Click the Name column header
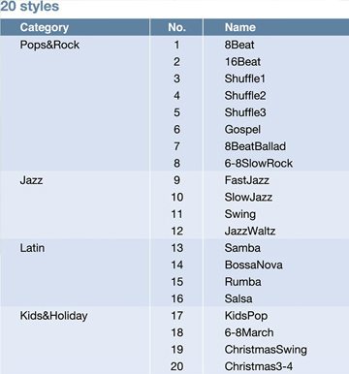This screenshot has width=349, height=374. click(240, 27)
